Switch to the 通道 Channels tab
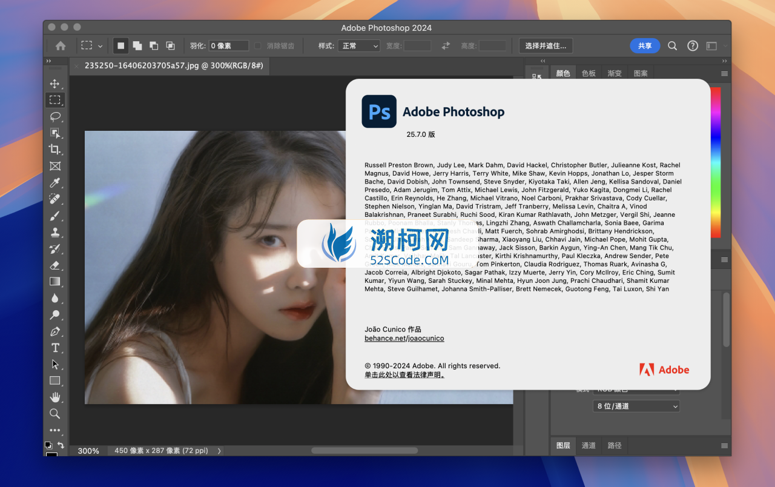The height and width of the screenshot is (487, 775). click(x=589, y=445)
